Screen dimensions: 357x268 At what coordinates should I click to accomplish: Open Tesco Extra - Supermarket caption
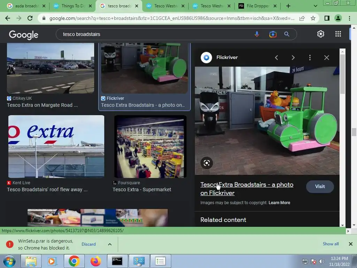click(142, 189)
